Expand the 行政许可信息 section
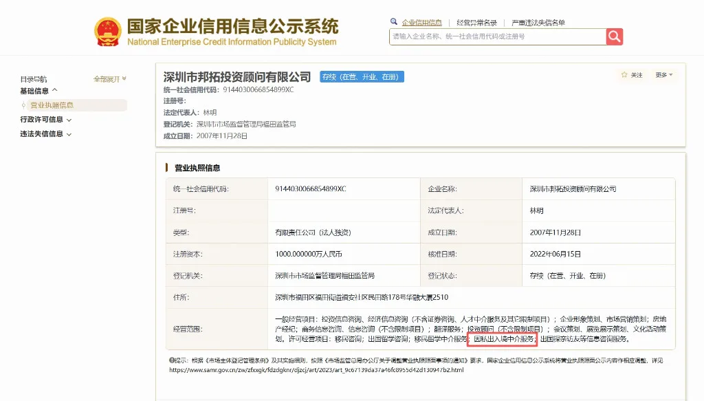 click(46, 120)
